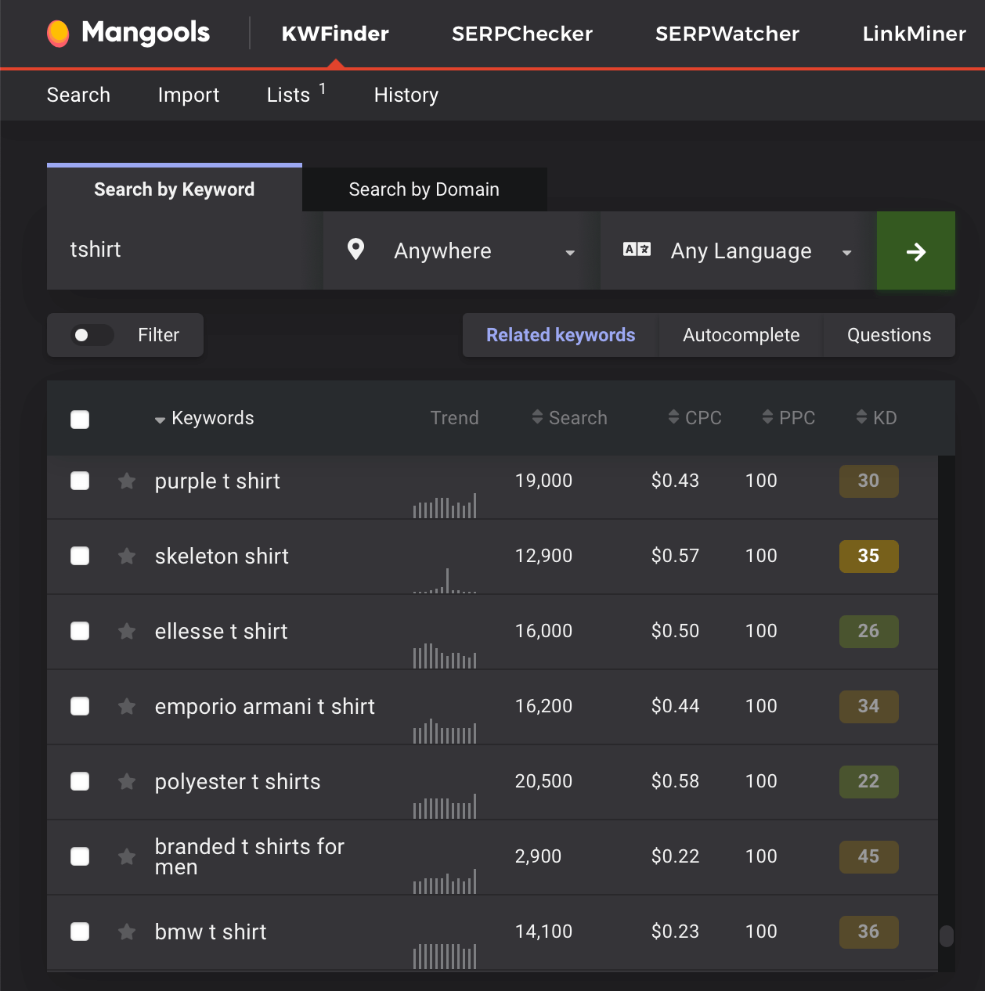This screenshot has height=991, width=985.
Task: Switch to Search by Keyword tab
Action: pyautogui.click(x=175, y=189)
